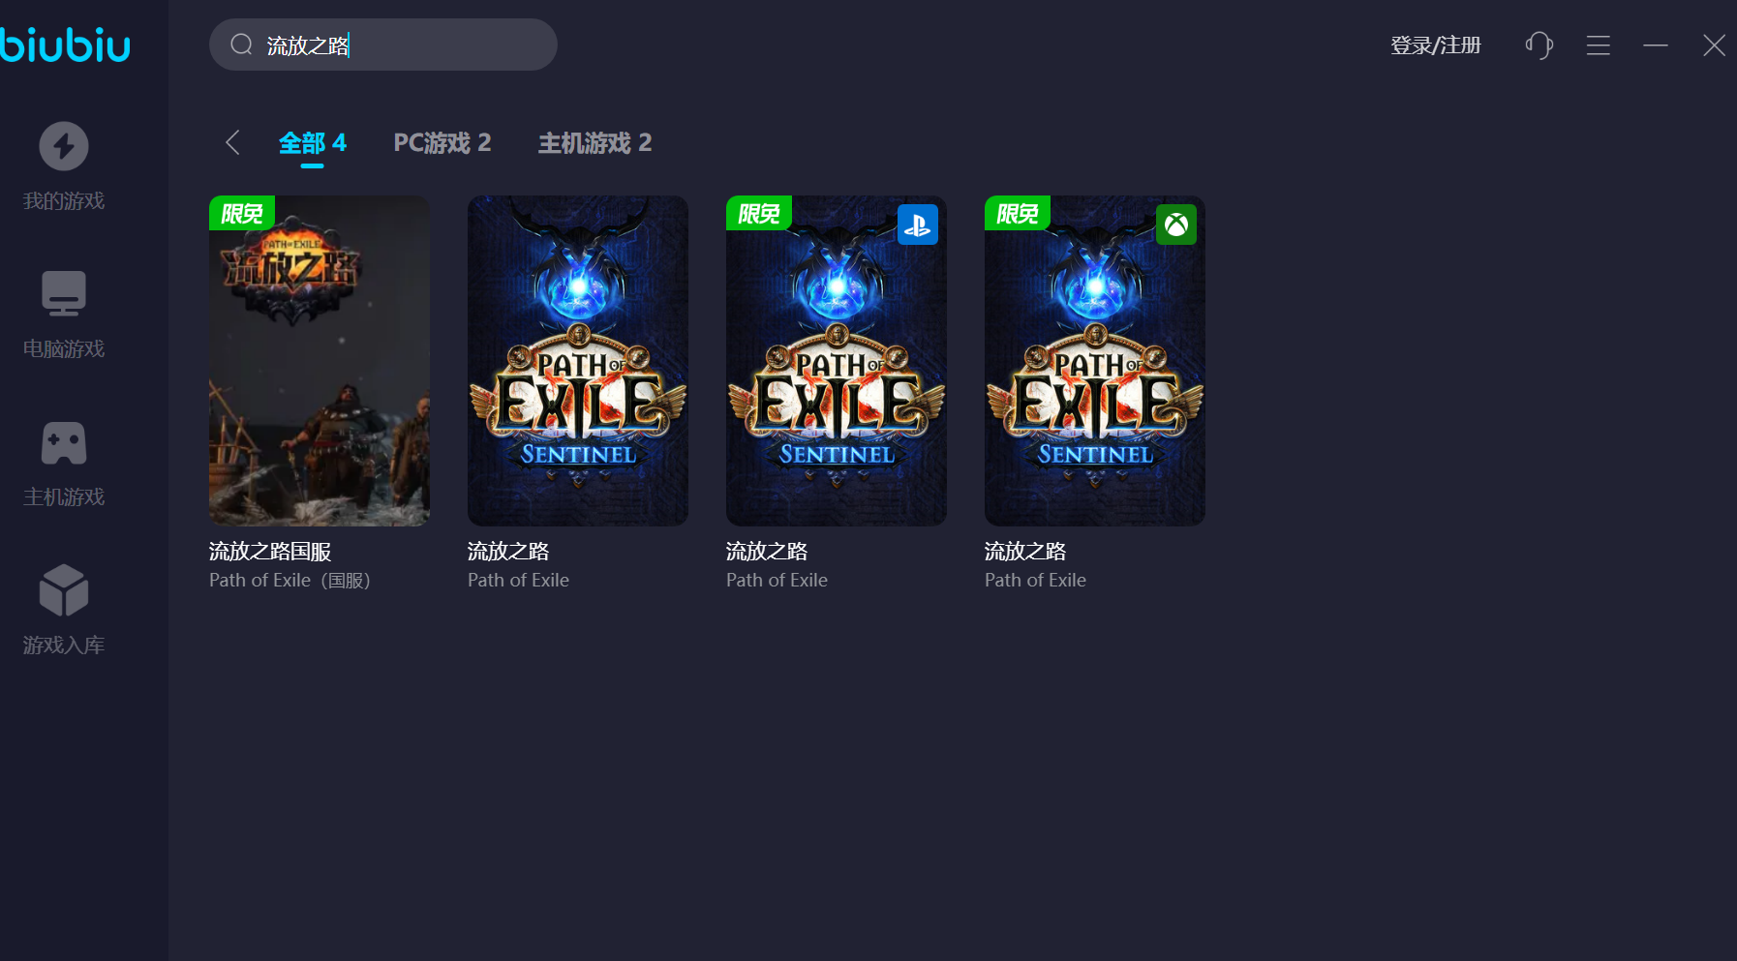Screen dimensions: 1737x961
Task: Open the hamburger menu icon
Action: coord(1599,45)
